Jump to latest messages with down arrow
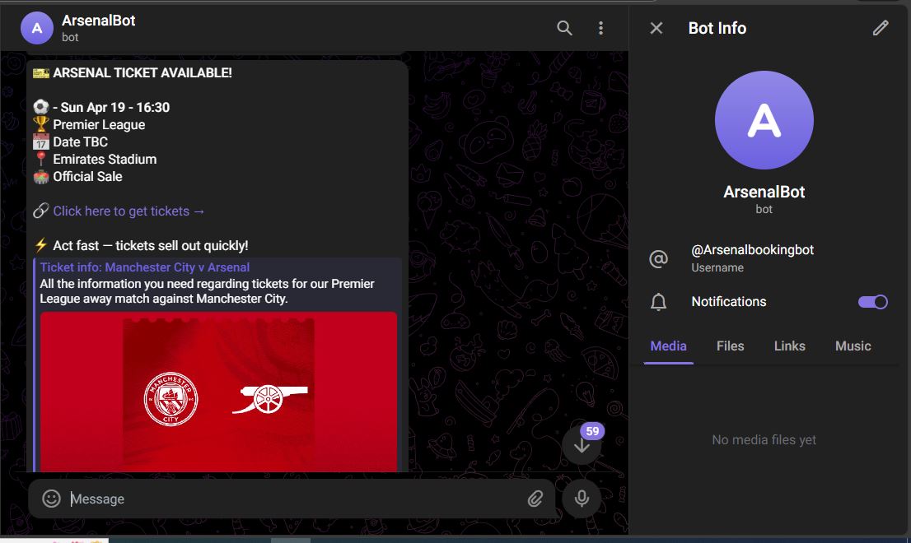Image resolution: width=911 pixels, height=543 pixels. click(x=582, y=445)
